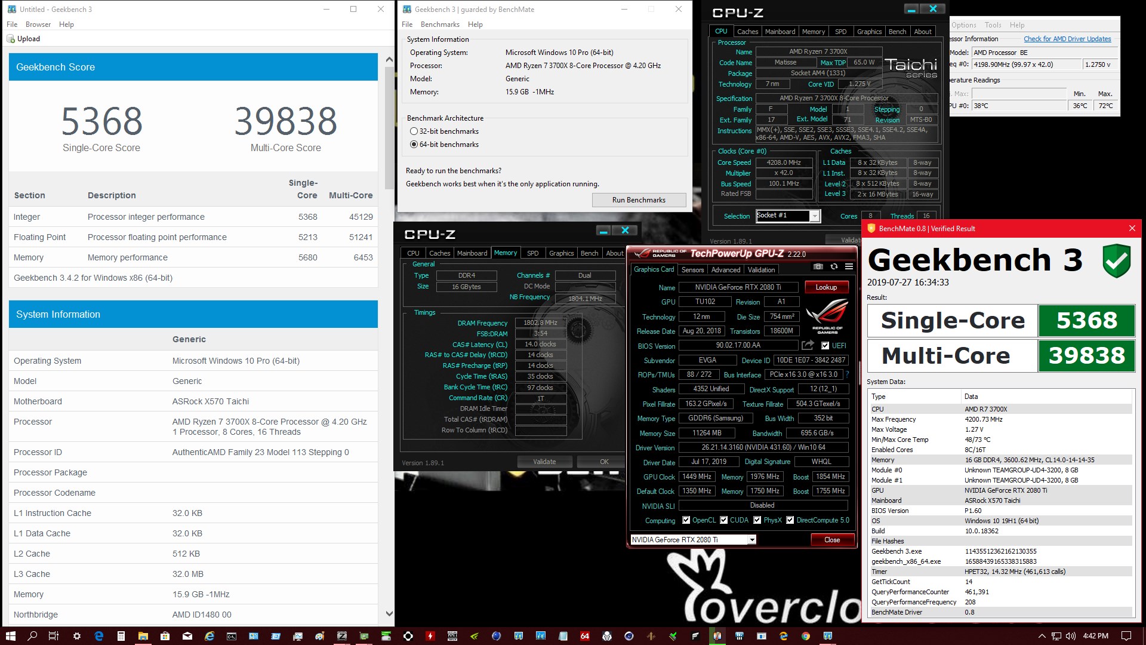Open the GPU selection dropdown in GPU-Z

pyautogui.click(x=752, y=540)
